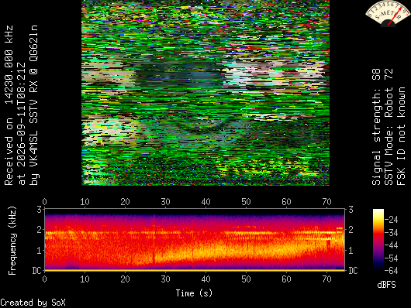This screenshot has width=411, height=308.
Task: Click the bottom time axis '30' tick label
Action: (166, 279)
